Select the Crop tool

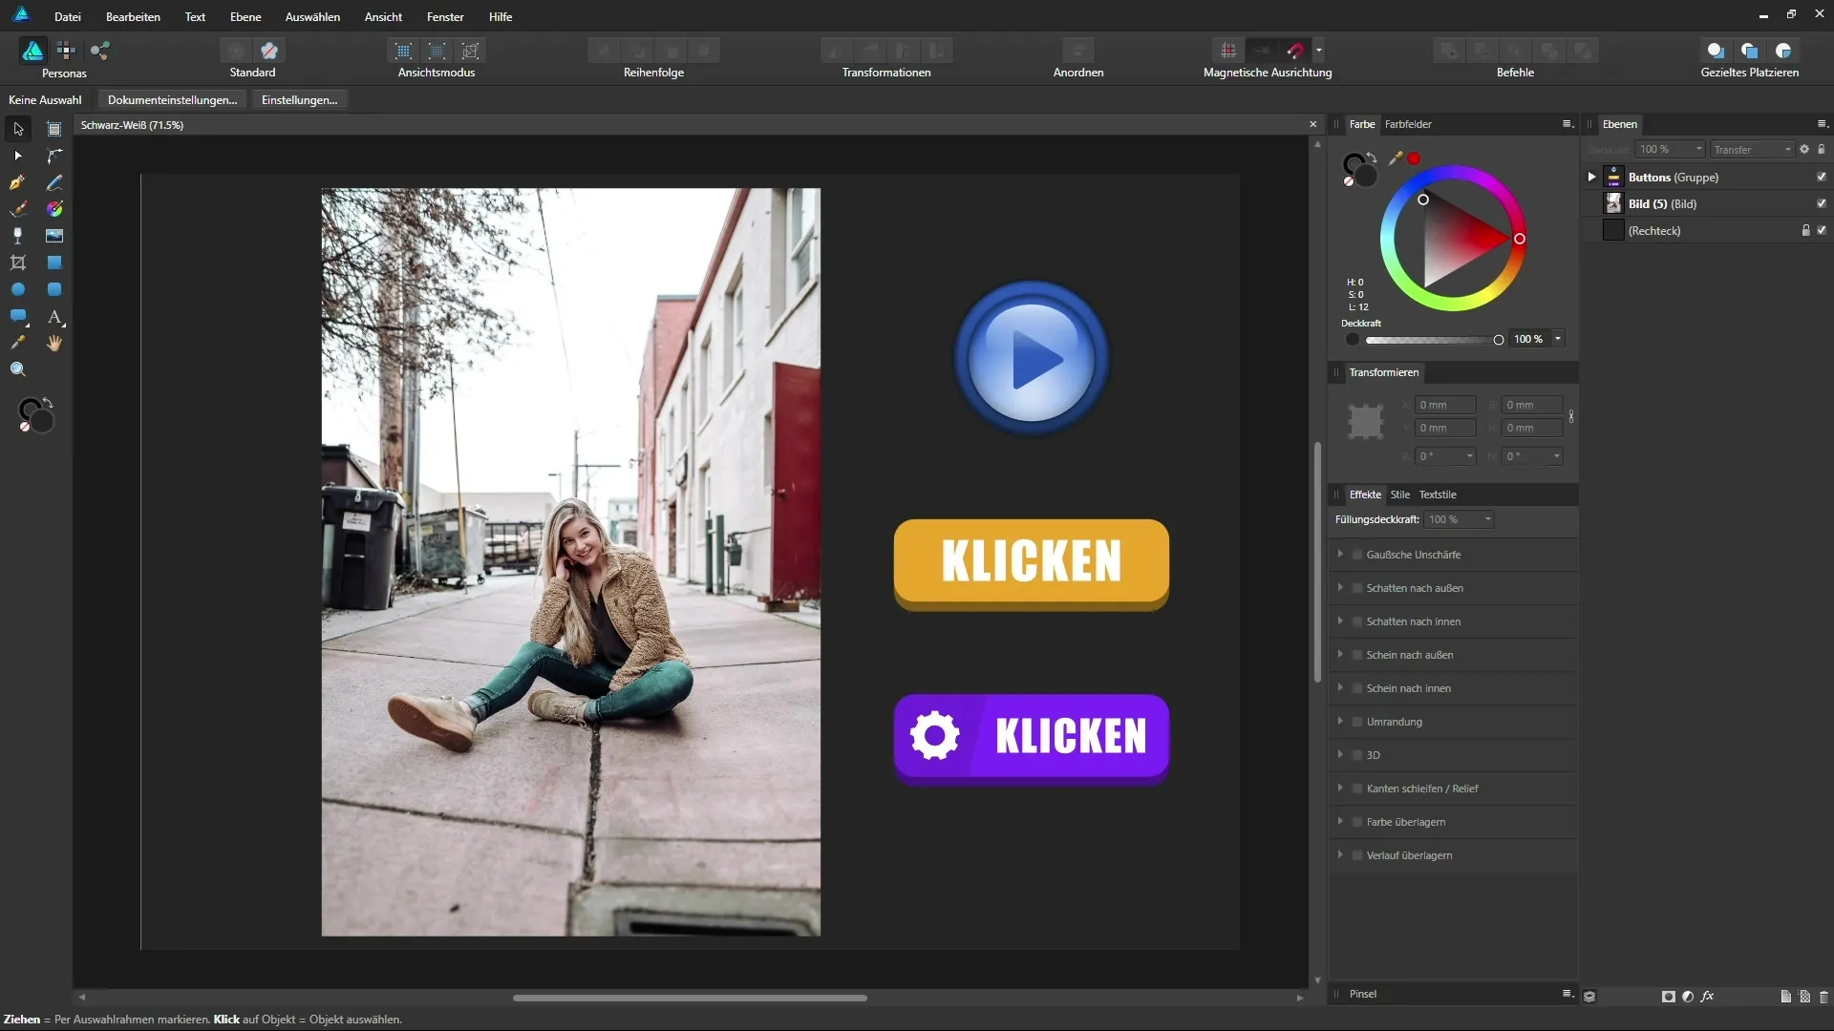pyautogui.click(x=18, y=263)
